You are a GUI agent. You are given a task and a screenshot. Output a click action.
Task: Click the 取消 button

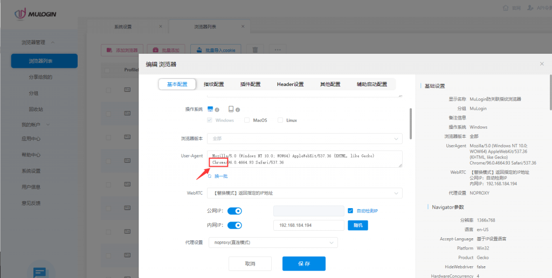tap(250, 263)
